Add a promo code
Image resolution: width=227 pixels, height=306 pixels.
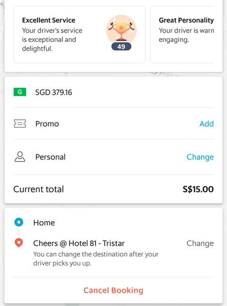(207, 124)
